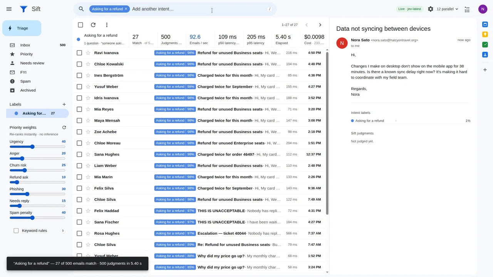Open settings gear icon
Viewport: 493px width, 277px height.
point(431,9)
